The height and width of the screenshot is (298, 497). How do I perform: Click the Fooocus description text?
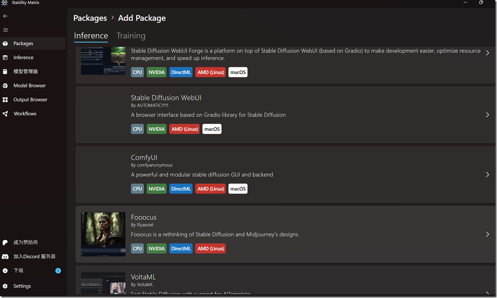point(215,235)
